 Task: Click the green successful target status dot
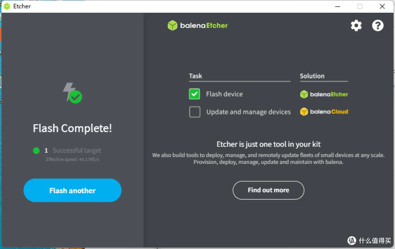tap(36, 151)
